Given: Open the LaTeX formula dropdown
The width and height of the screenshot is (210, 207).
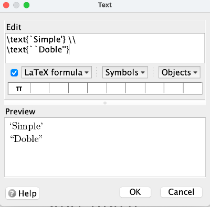Looking at the screenshot, I should pos(57,72).
